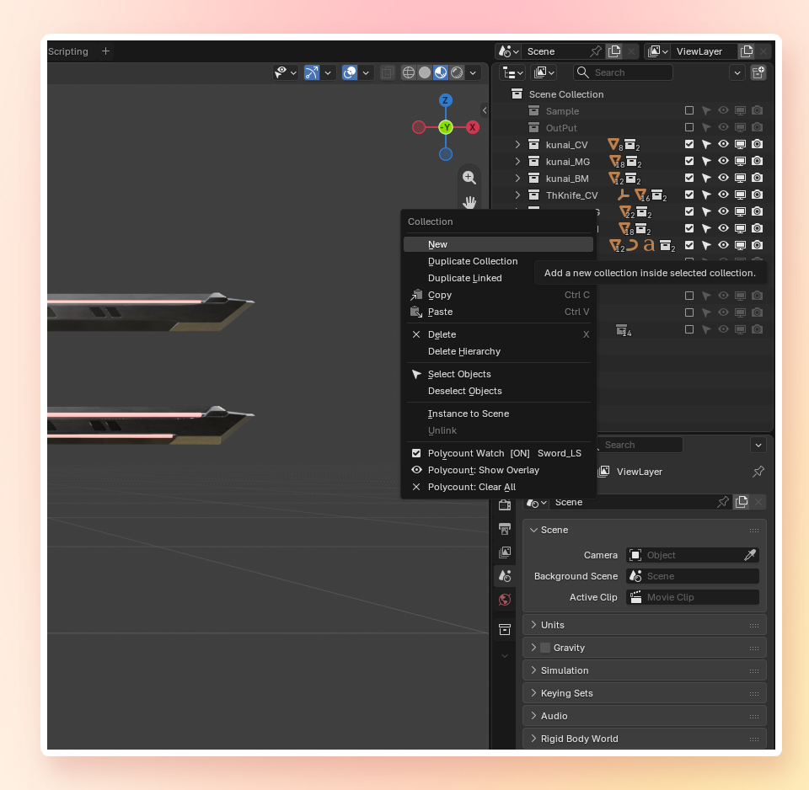Click the pan hand icon in viewport

pyautogui.click(x=469, y=202)
